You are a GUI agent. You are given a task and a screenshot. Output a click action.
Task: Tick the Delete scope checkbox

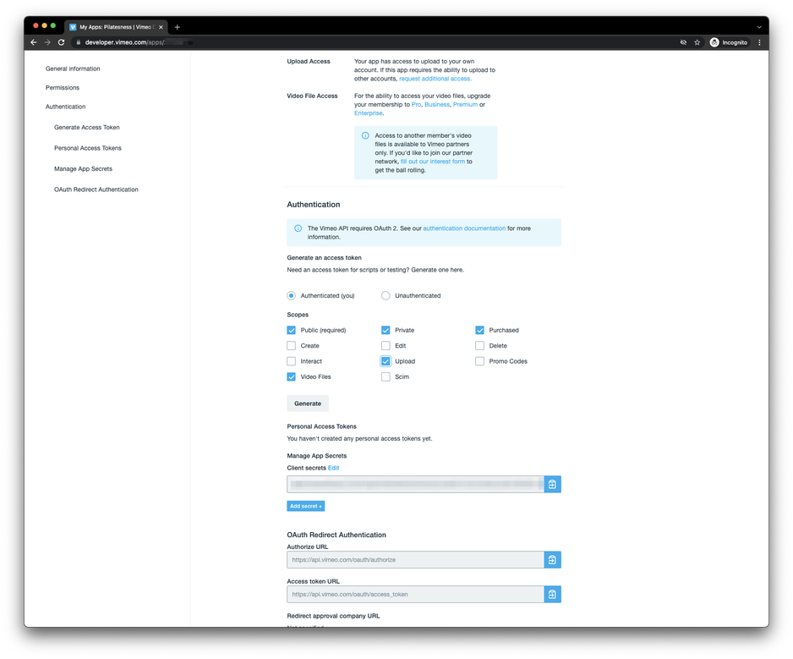479,346
